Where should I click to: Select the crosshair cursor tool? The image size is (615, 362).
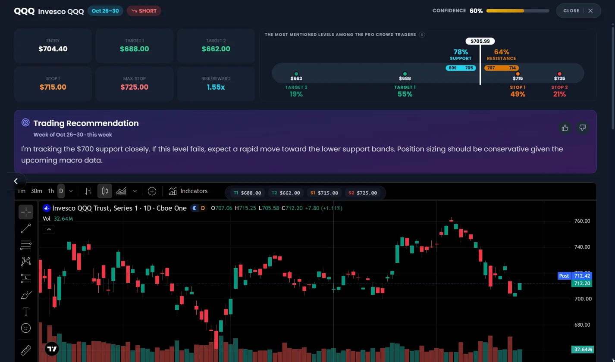[x=26, y=212]
